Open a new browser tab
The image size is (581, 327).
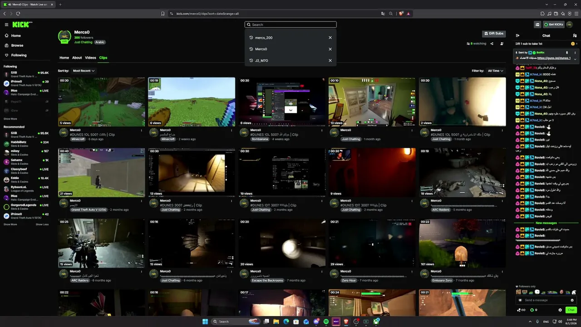(x=60, y=5)
